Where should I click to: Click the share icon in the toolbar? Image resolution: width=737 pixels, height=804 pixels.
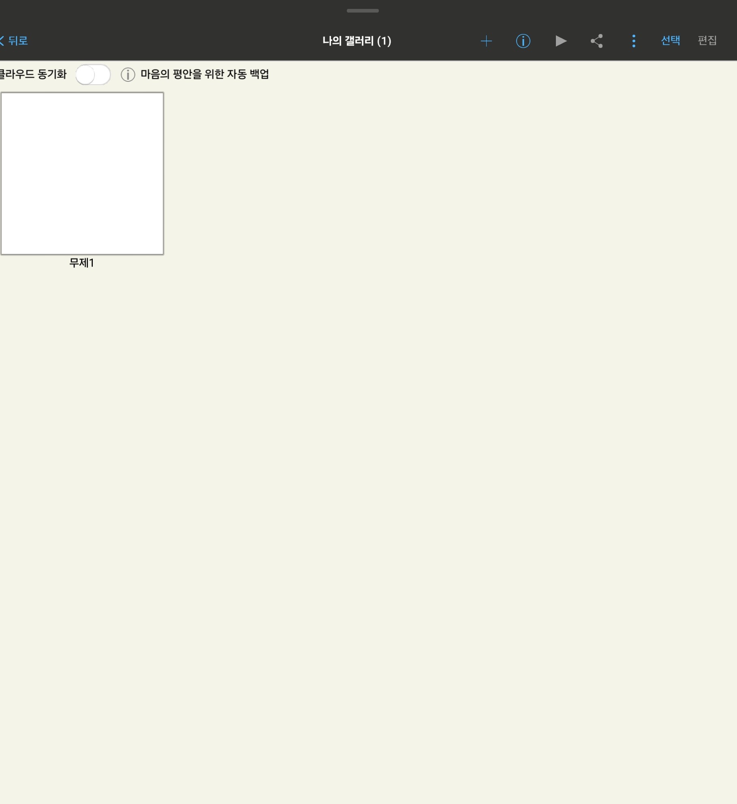(596, 41)
